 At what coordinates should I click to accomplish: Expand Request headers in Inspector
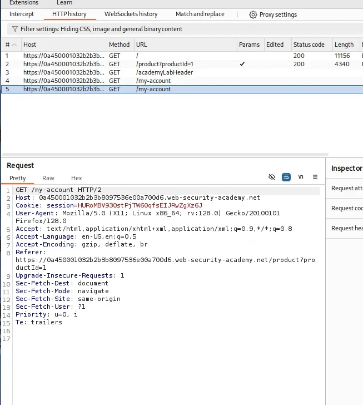click(345, 228)
